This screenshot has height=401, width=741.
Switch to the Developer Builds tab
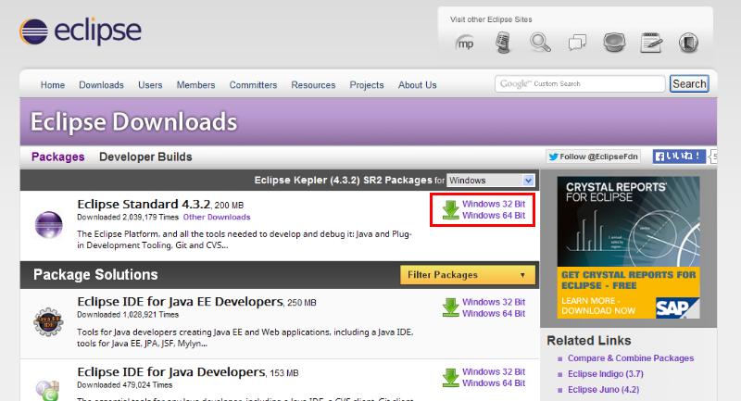pyautogui.click(x=145, y=157)
